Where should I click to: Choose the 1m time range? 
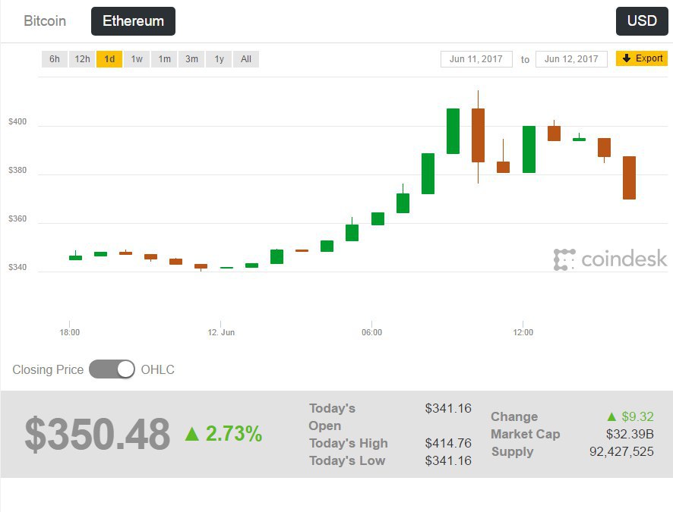pos(164,59)
